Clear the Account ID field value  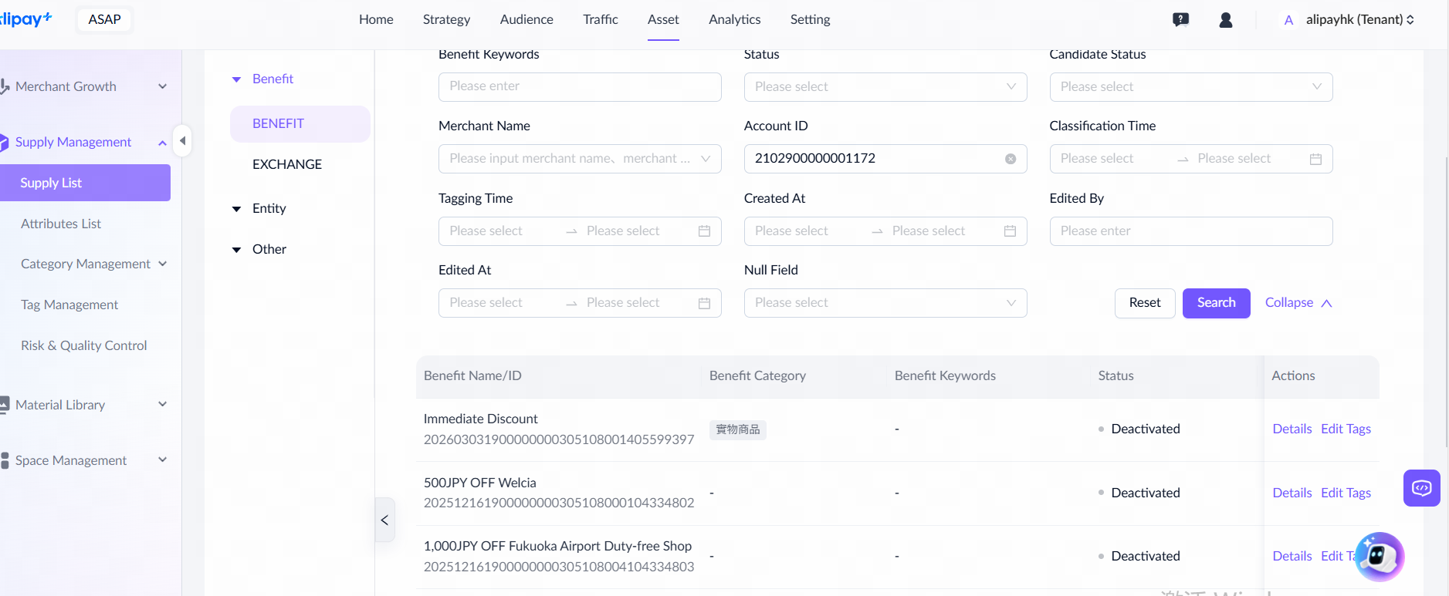tap(1010, 159)
